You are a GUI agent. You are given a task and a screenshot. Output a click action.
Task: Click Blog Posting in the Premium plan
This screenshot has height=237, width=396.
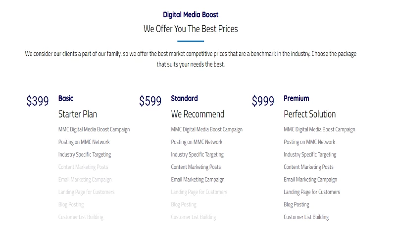tap(297, 204)
